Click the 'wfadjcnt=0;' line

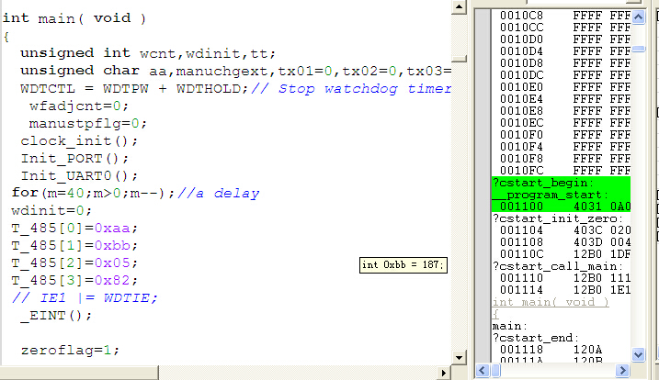tap(79, 106)
